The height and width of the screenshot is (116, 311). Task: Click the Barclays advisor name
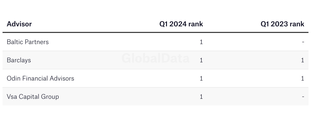tap(19, 60)
